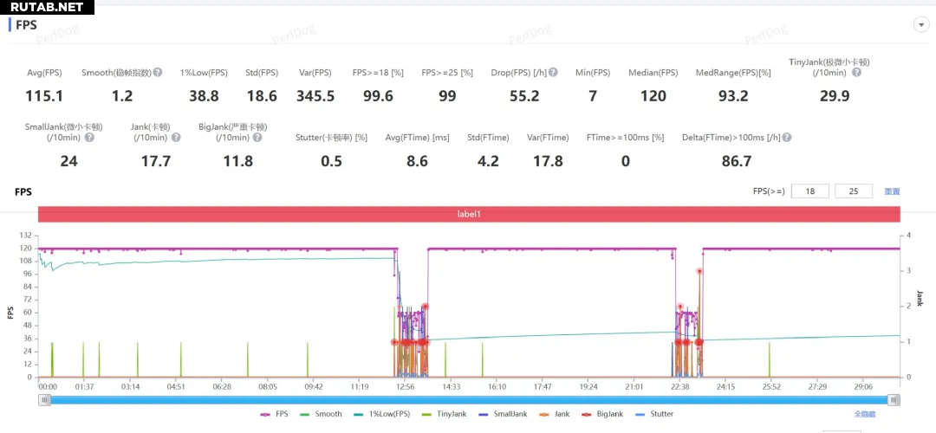Show Jank (/10min) help tooltip icon
The width and height of the screenshot is (936, 433).
coord(176,137)
